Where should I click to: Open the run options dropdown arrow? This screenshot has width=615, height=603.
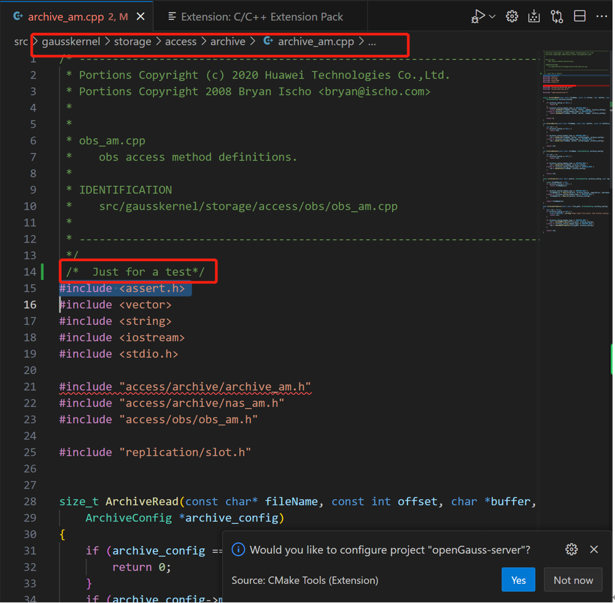[x=492, y=17]
